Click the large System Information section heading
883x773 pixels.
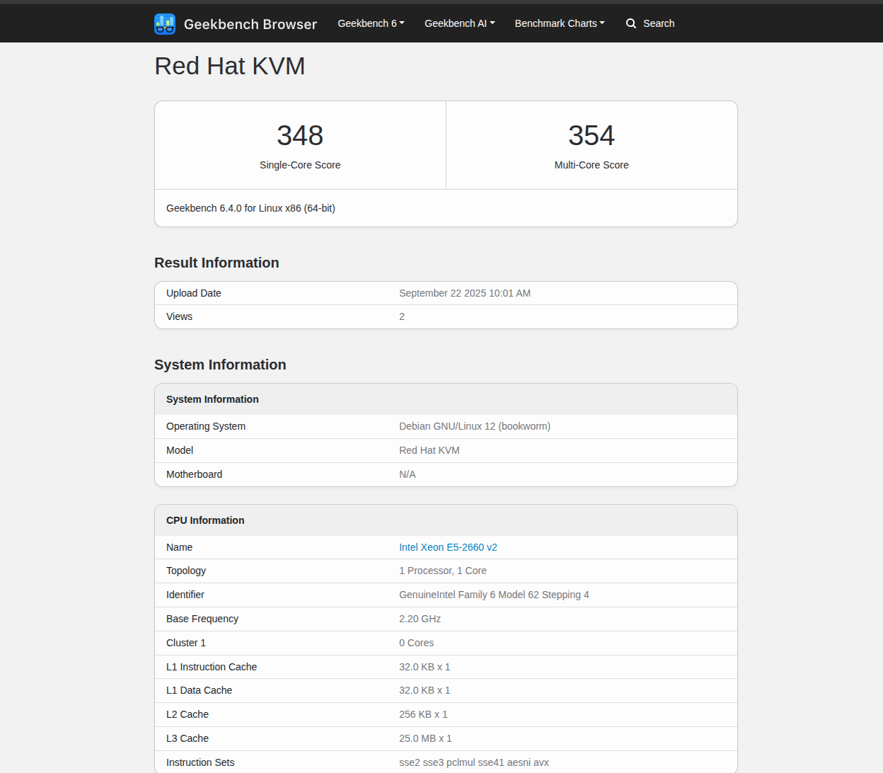(x=220, y=365)
